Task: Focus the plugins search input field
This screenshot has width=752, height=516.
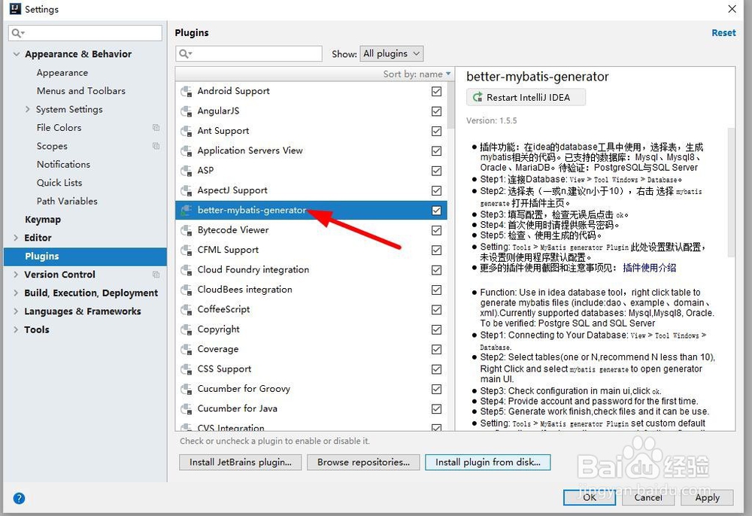Action: point(249,53)
